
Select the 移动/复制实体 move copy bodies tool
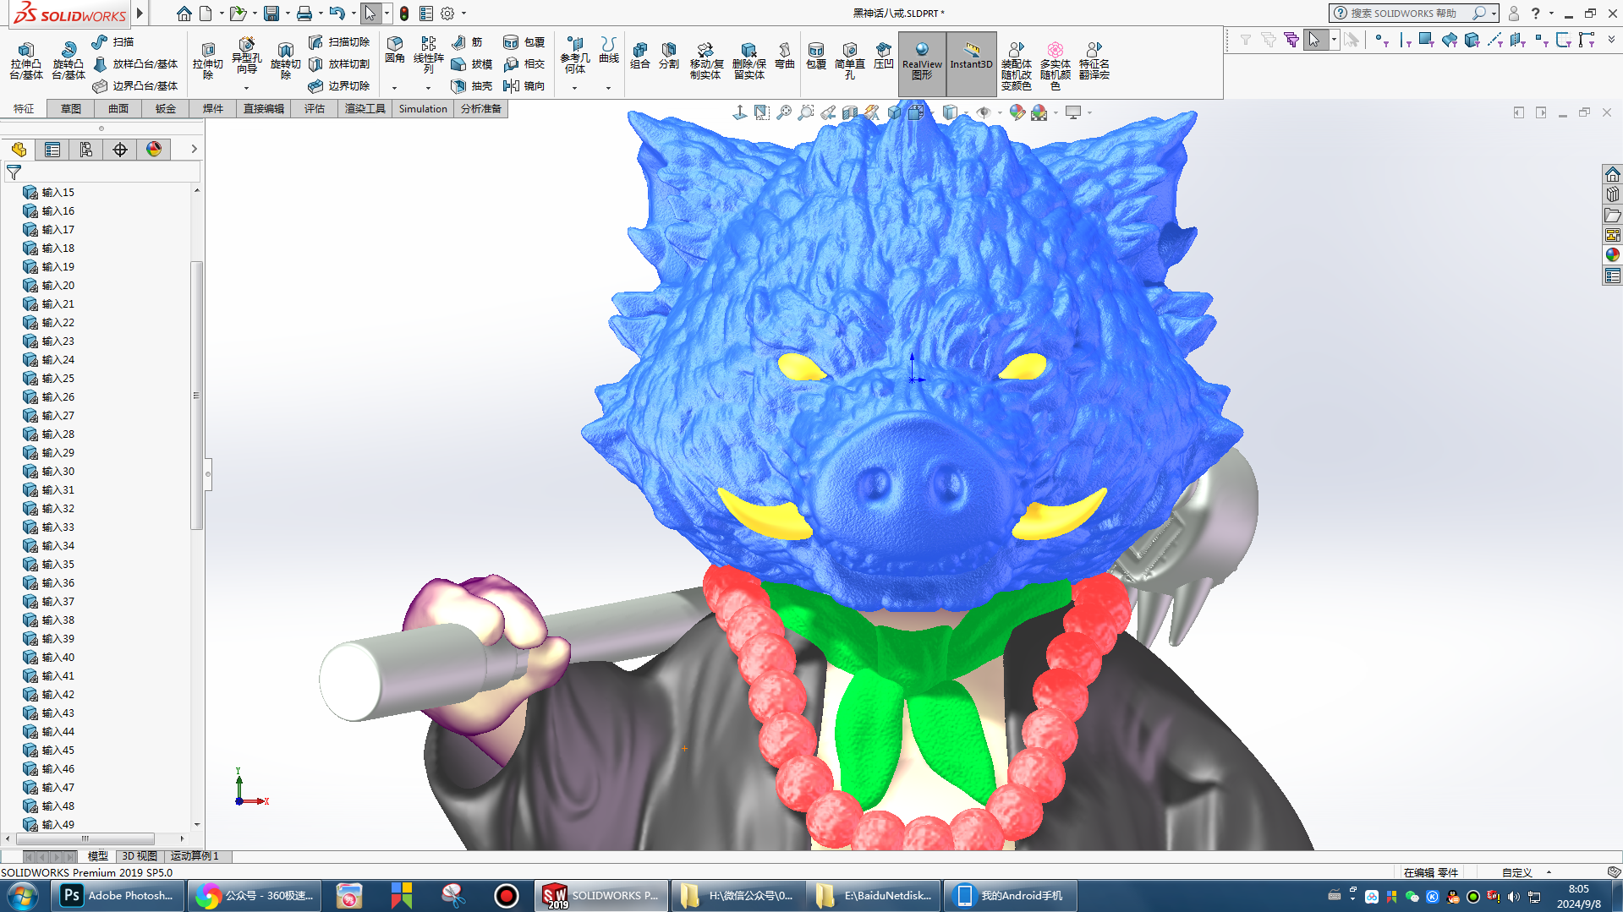[705, 61]
